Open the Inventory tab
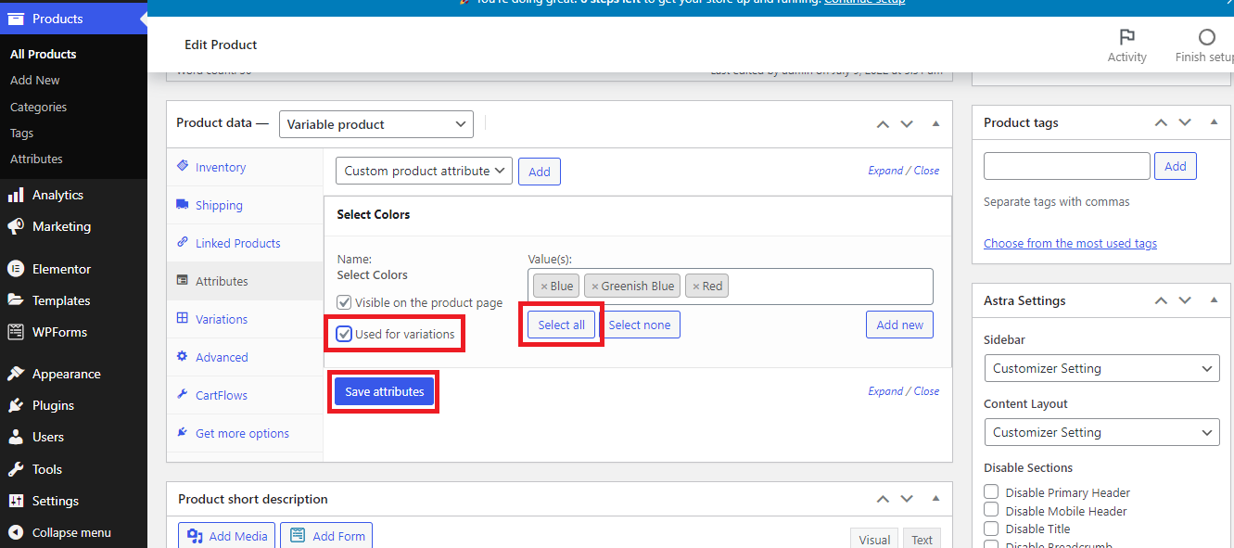The width and height of the screenshot is (1234, 548). [x=220, y=167]
